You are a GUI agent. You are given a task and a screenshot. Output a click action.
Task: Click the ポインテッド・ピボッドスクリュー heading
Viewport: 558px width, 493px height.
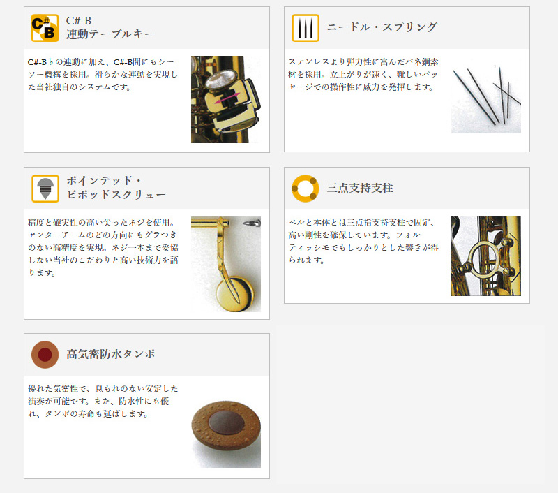coord(116,188)
